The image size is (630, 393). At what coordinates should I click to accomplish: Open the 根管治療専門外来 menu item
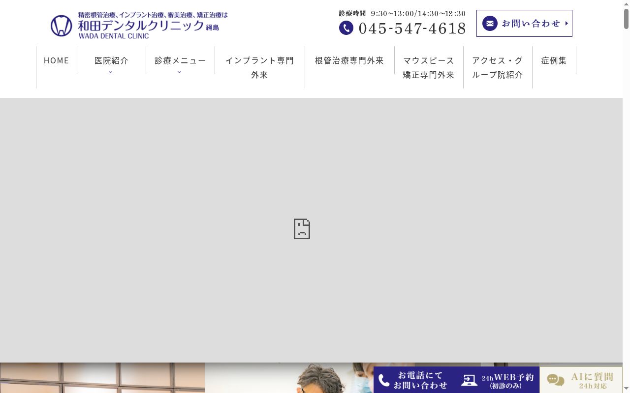coord(349,60)
